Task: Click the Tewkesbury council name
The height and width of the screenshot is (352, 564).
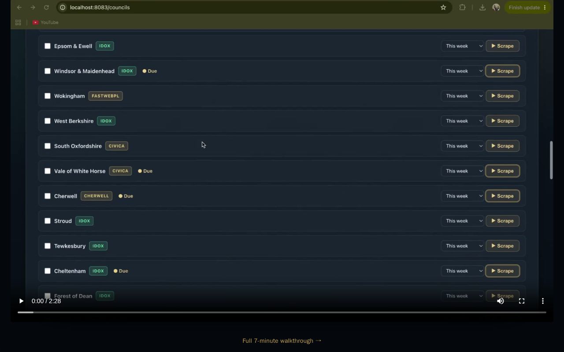Action: click(x=70, y=246)
